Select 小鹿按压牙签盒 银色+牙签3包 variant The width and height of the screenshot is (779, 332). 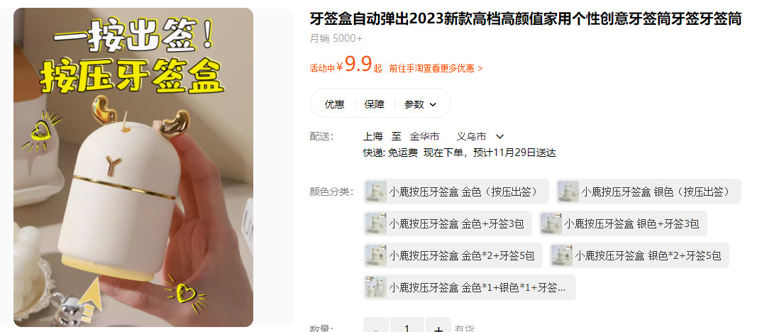point(622,223)
